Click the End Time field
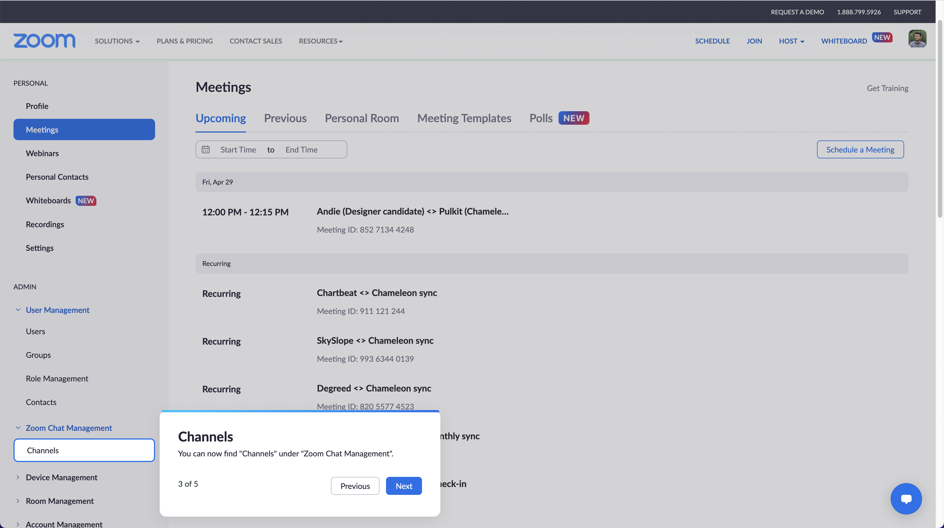Viewport: 944px width, 528px height. 301,149
